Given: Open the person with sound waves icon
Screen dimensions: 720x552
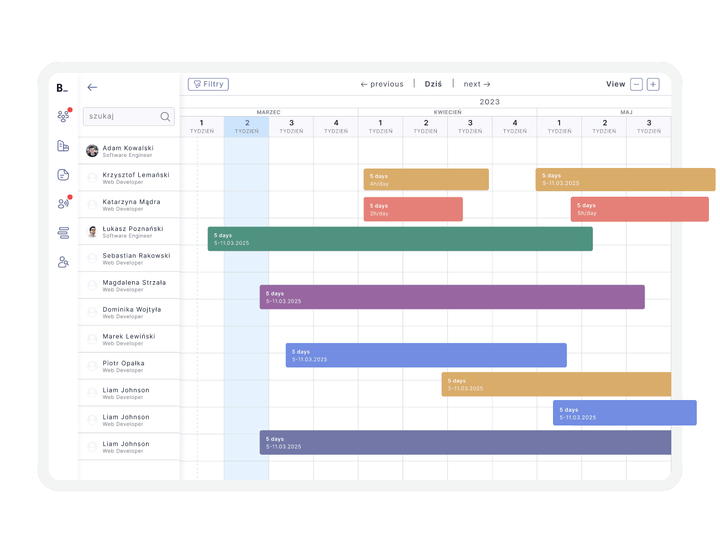Looking at the screenshot, I should tap(63, 203).
